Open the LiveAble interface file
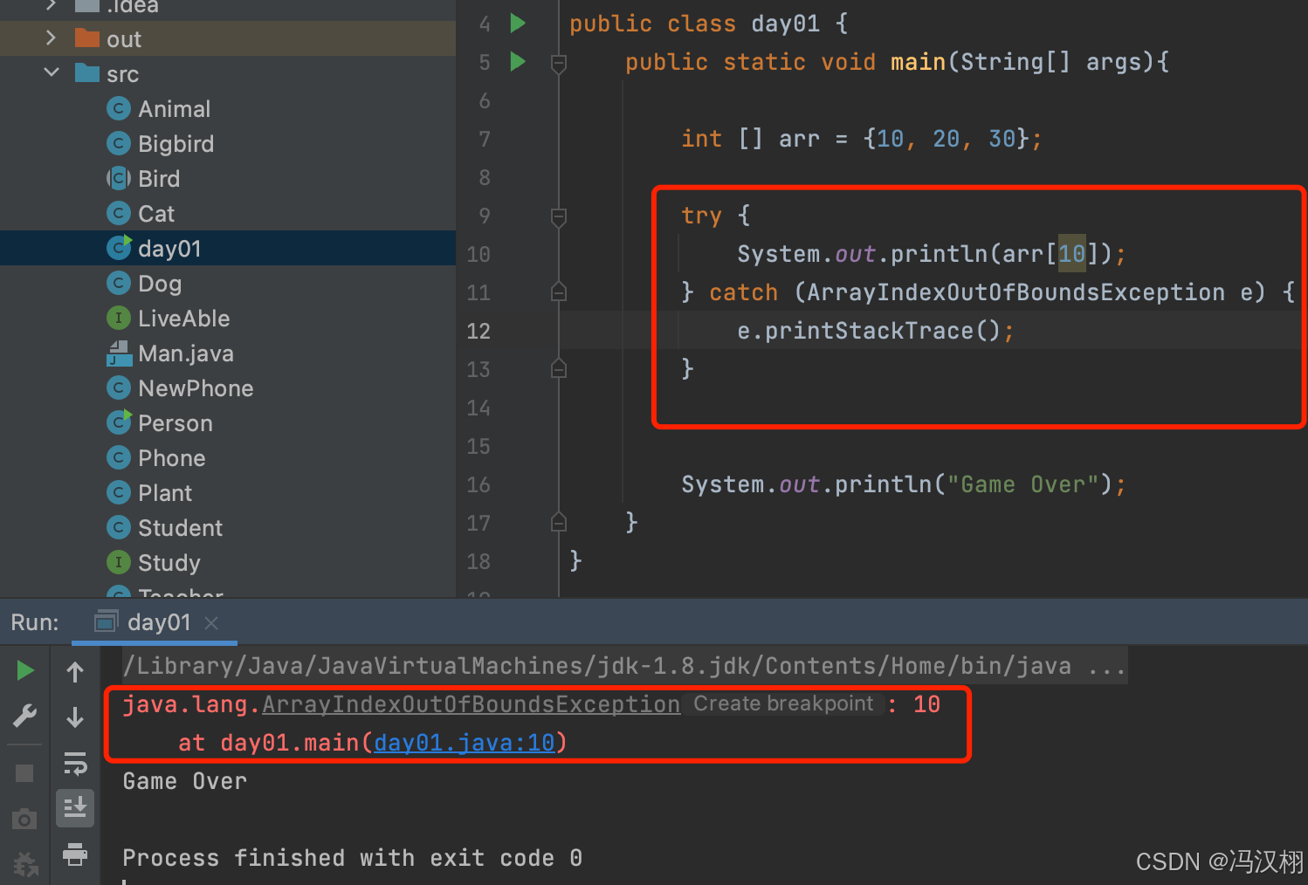 coord(183,319)
